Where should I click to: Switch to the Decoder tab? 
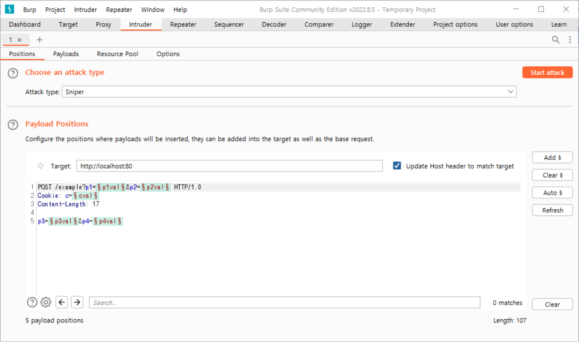[x=274, y=24]
